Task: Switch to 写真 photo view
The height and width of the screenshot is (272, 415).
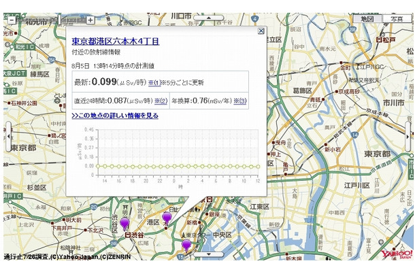Action: [397, 19]
